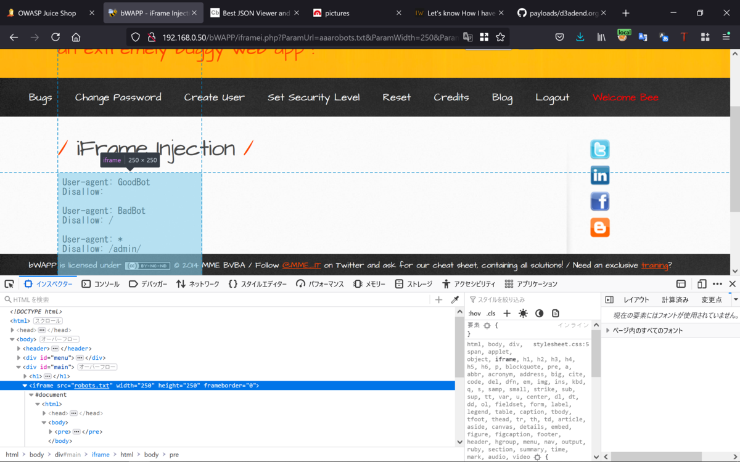
Task: Click Logout in bWAPP menu
Action: pyautogui.click(x=553, y=97)
